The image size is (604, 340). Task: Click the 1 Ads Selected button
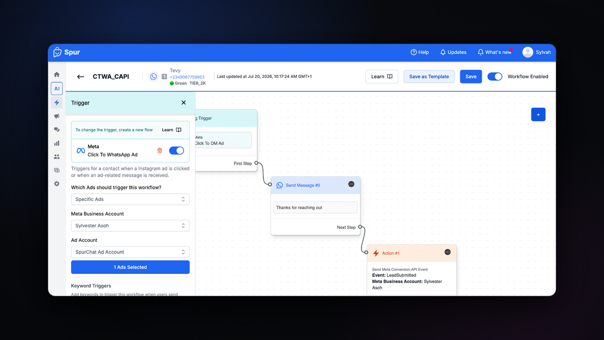coord(130,267)
